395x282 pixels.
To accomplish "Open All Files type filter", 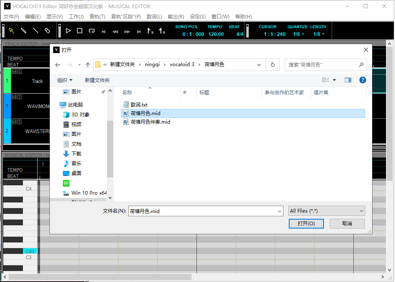I will pyautogui.click(x=326, y=211).
